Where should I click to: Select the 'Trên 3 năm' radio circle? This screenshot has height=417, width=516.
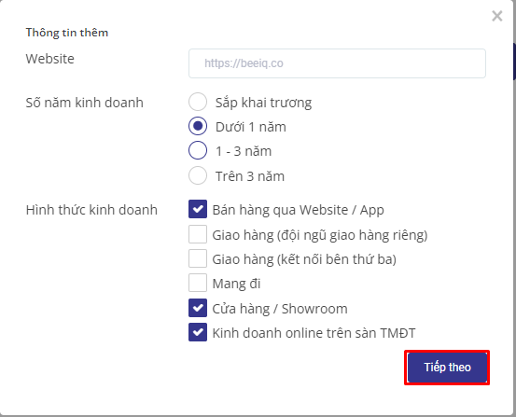pyautogui.click(x=198, y=175)
